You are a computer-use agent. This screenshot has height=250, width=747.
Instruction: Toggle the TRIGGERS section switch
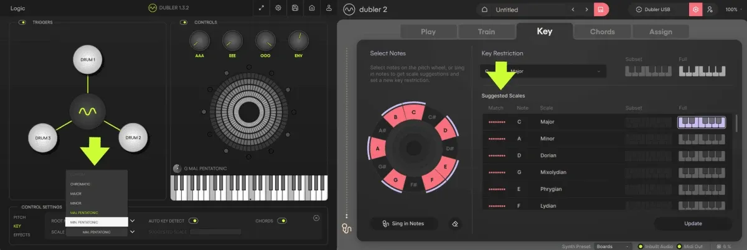point(22,22)
